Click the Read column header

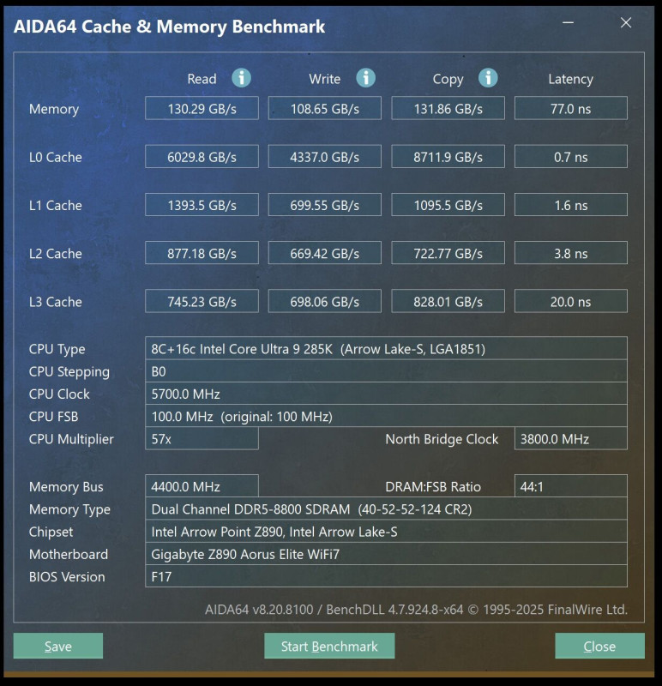click(x=202, y=79)
